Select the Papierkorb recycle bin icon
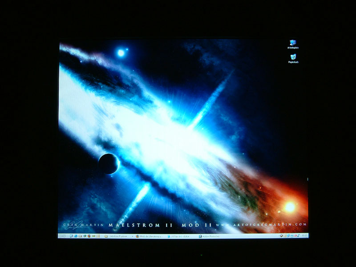Viewport: 356px width, 267px height. (293, 58)
